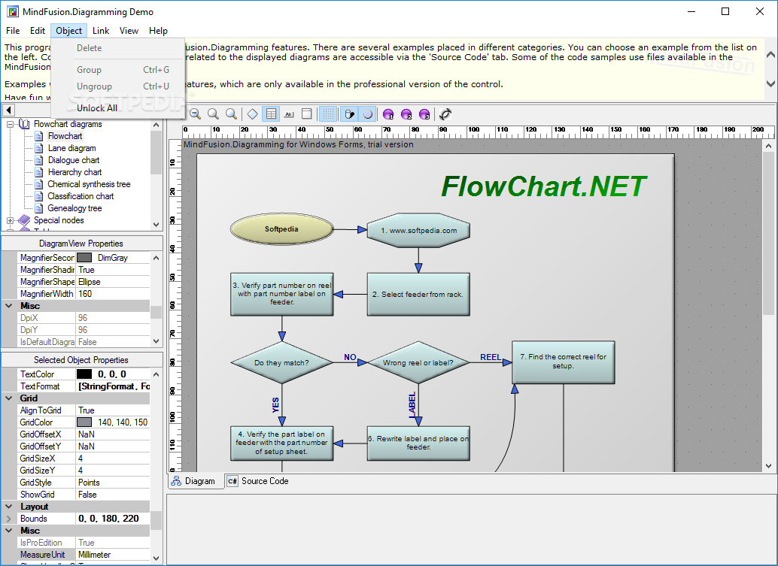Select the Flowchart tree item
Viewport: 778px width, 566px height.
click(65, 136)
